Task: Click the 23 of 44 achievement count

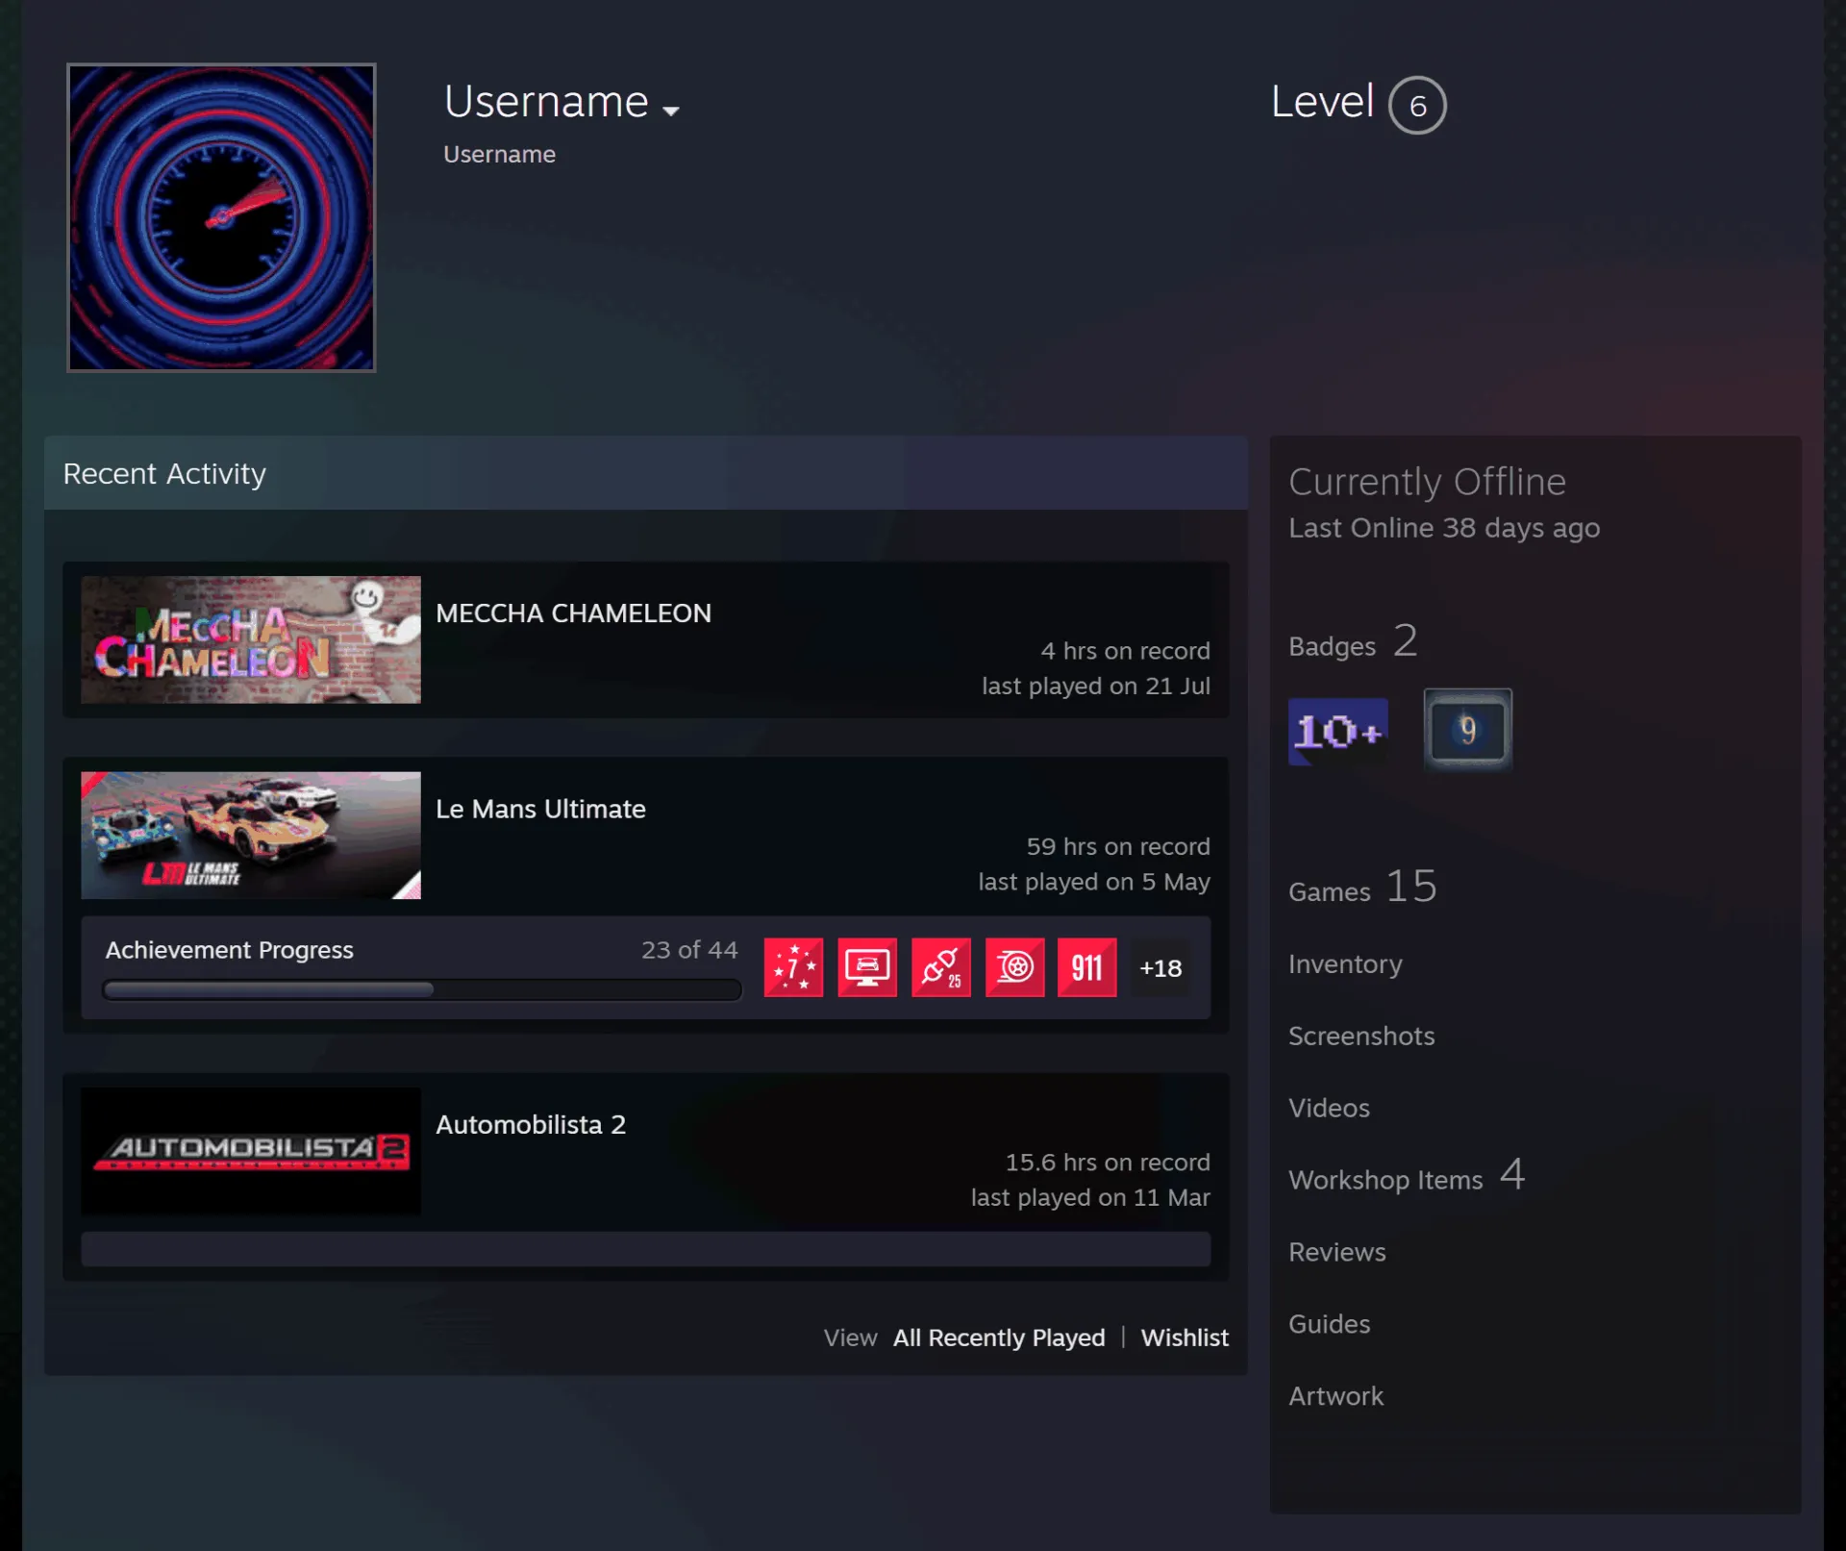Action: coord(689,950)
